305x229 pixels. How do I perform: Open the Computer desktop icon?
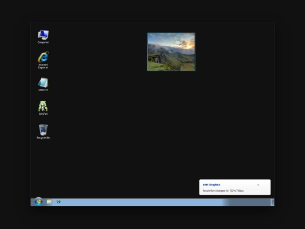(x=43, y=37)
